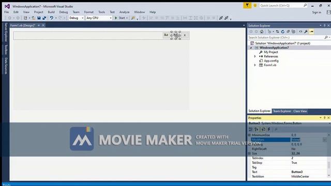The image size is (331, 186).
Task: Click the Text property value Button3
Action: [297, 172]
